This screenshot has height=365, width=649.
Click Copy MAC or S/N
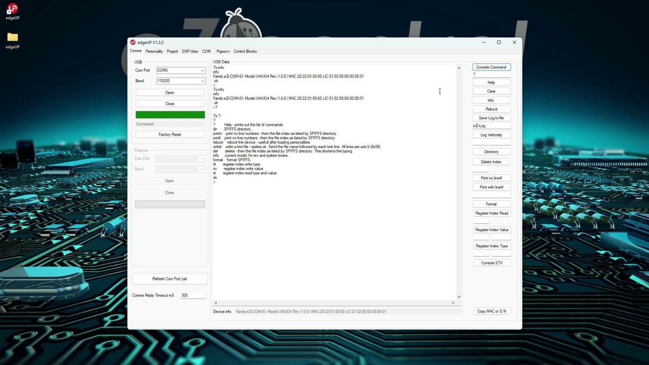click(x=492, y=311)
